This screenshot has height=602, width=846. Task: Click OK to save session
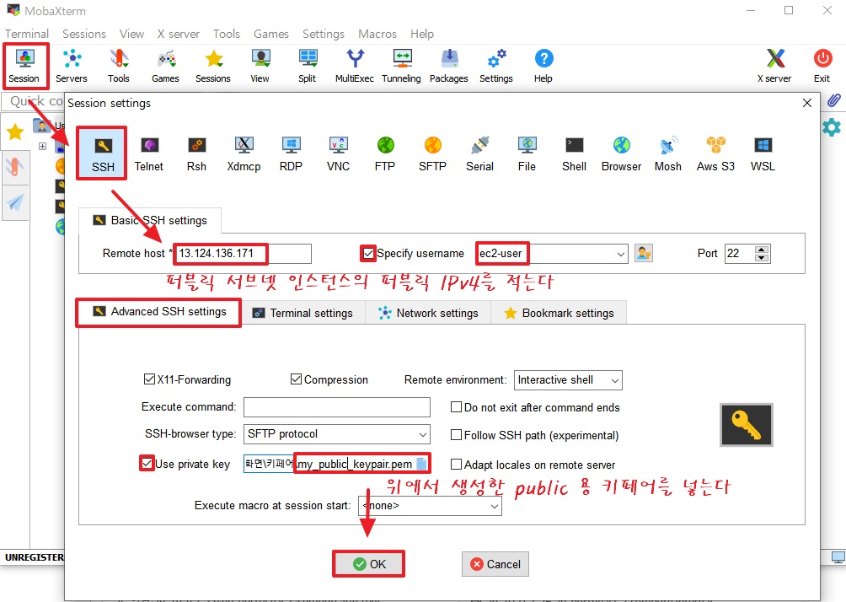pos(369,564)
